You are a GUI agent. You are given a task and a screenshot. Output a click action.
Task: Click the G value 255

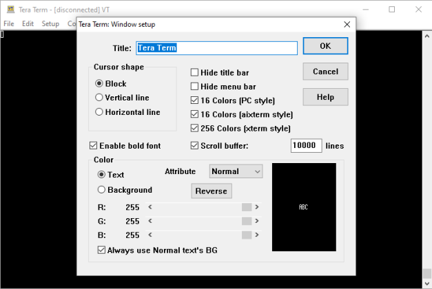[x=132, y=222]
